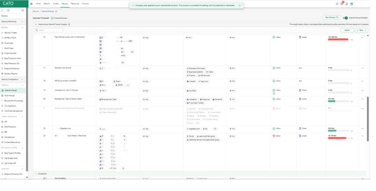Screen dimensions: 376x191
Task: Open Data Types & Profiles in sidebar
Action: [13, 153]
